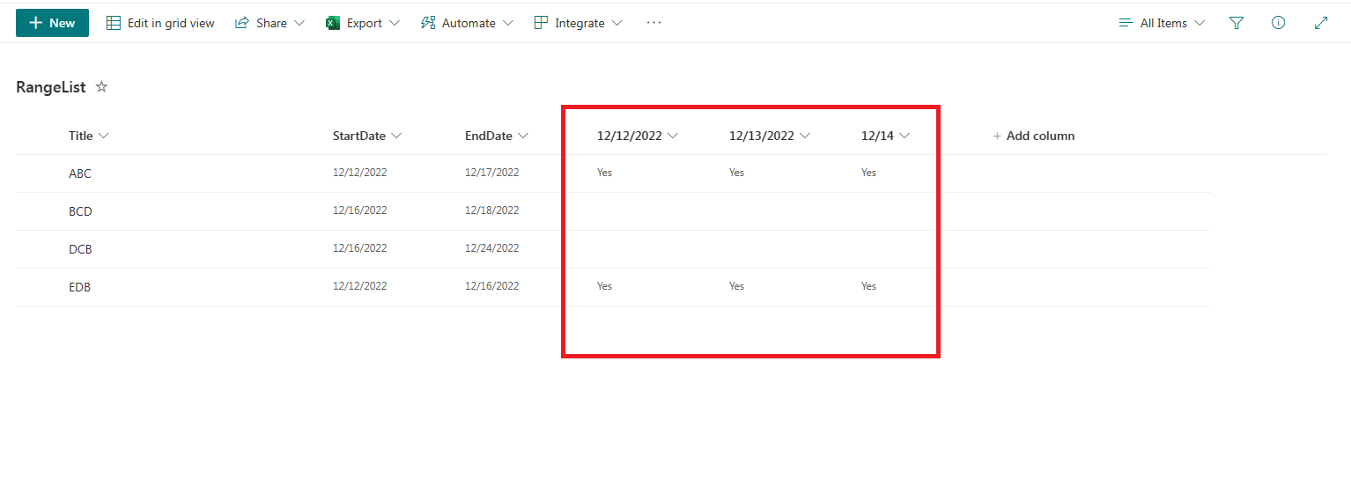
Task: Click the Edit in grid view table icon
Action: pyautogui.click(x=114, y=23)
